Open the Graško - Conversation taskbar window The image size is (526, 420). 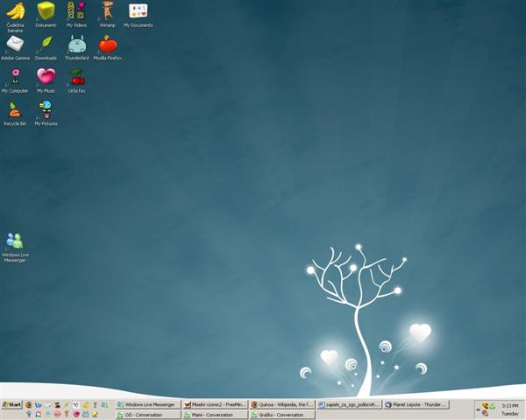[x=282, y=415]
